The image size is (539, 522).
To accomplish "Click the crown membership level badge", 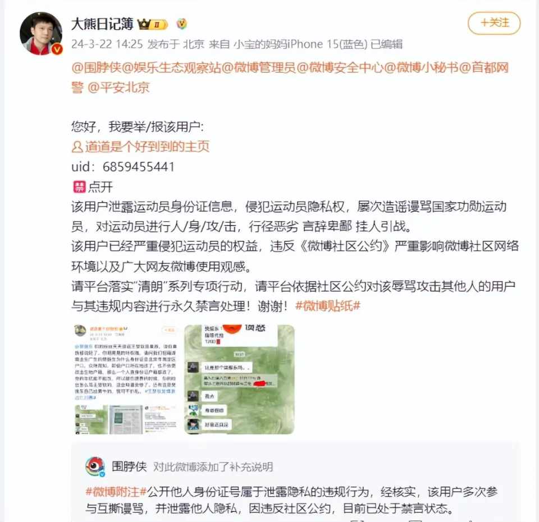I will tap(152, 24).
